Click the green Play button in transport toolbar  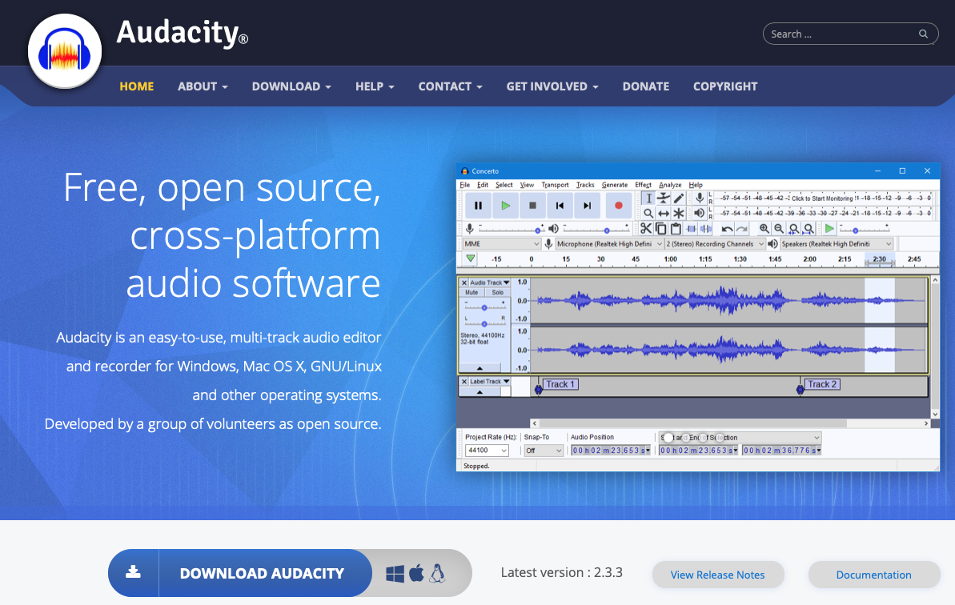tap(505, 206)
